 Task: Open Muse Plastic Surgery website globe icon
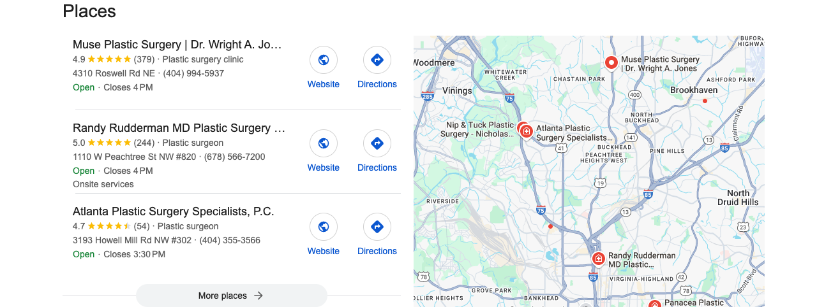point(324,60)
